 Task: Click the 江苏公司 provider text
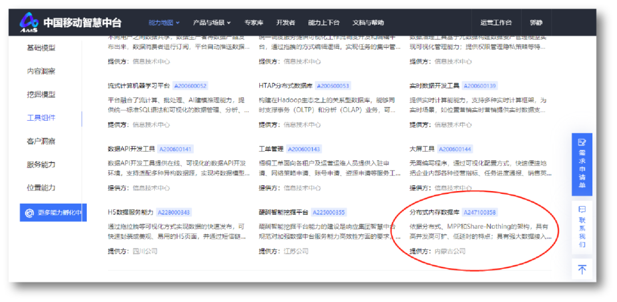point(296,251)
